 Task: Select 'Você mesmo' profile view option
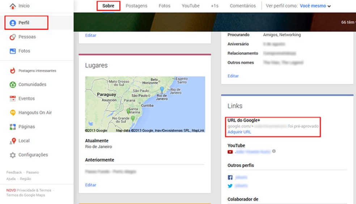pos(313,6)
